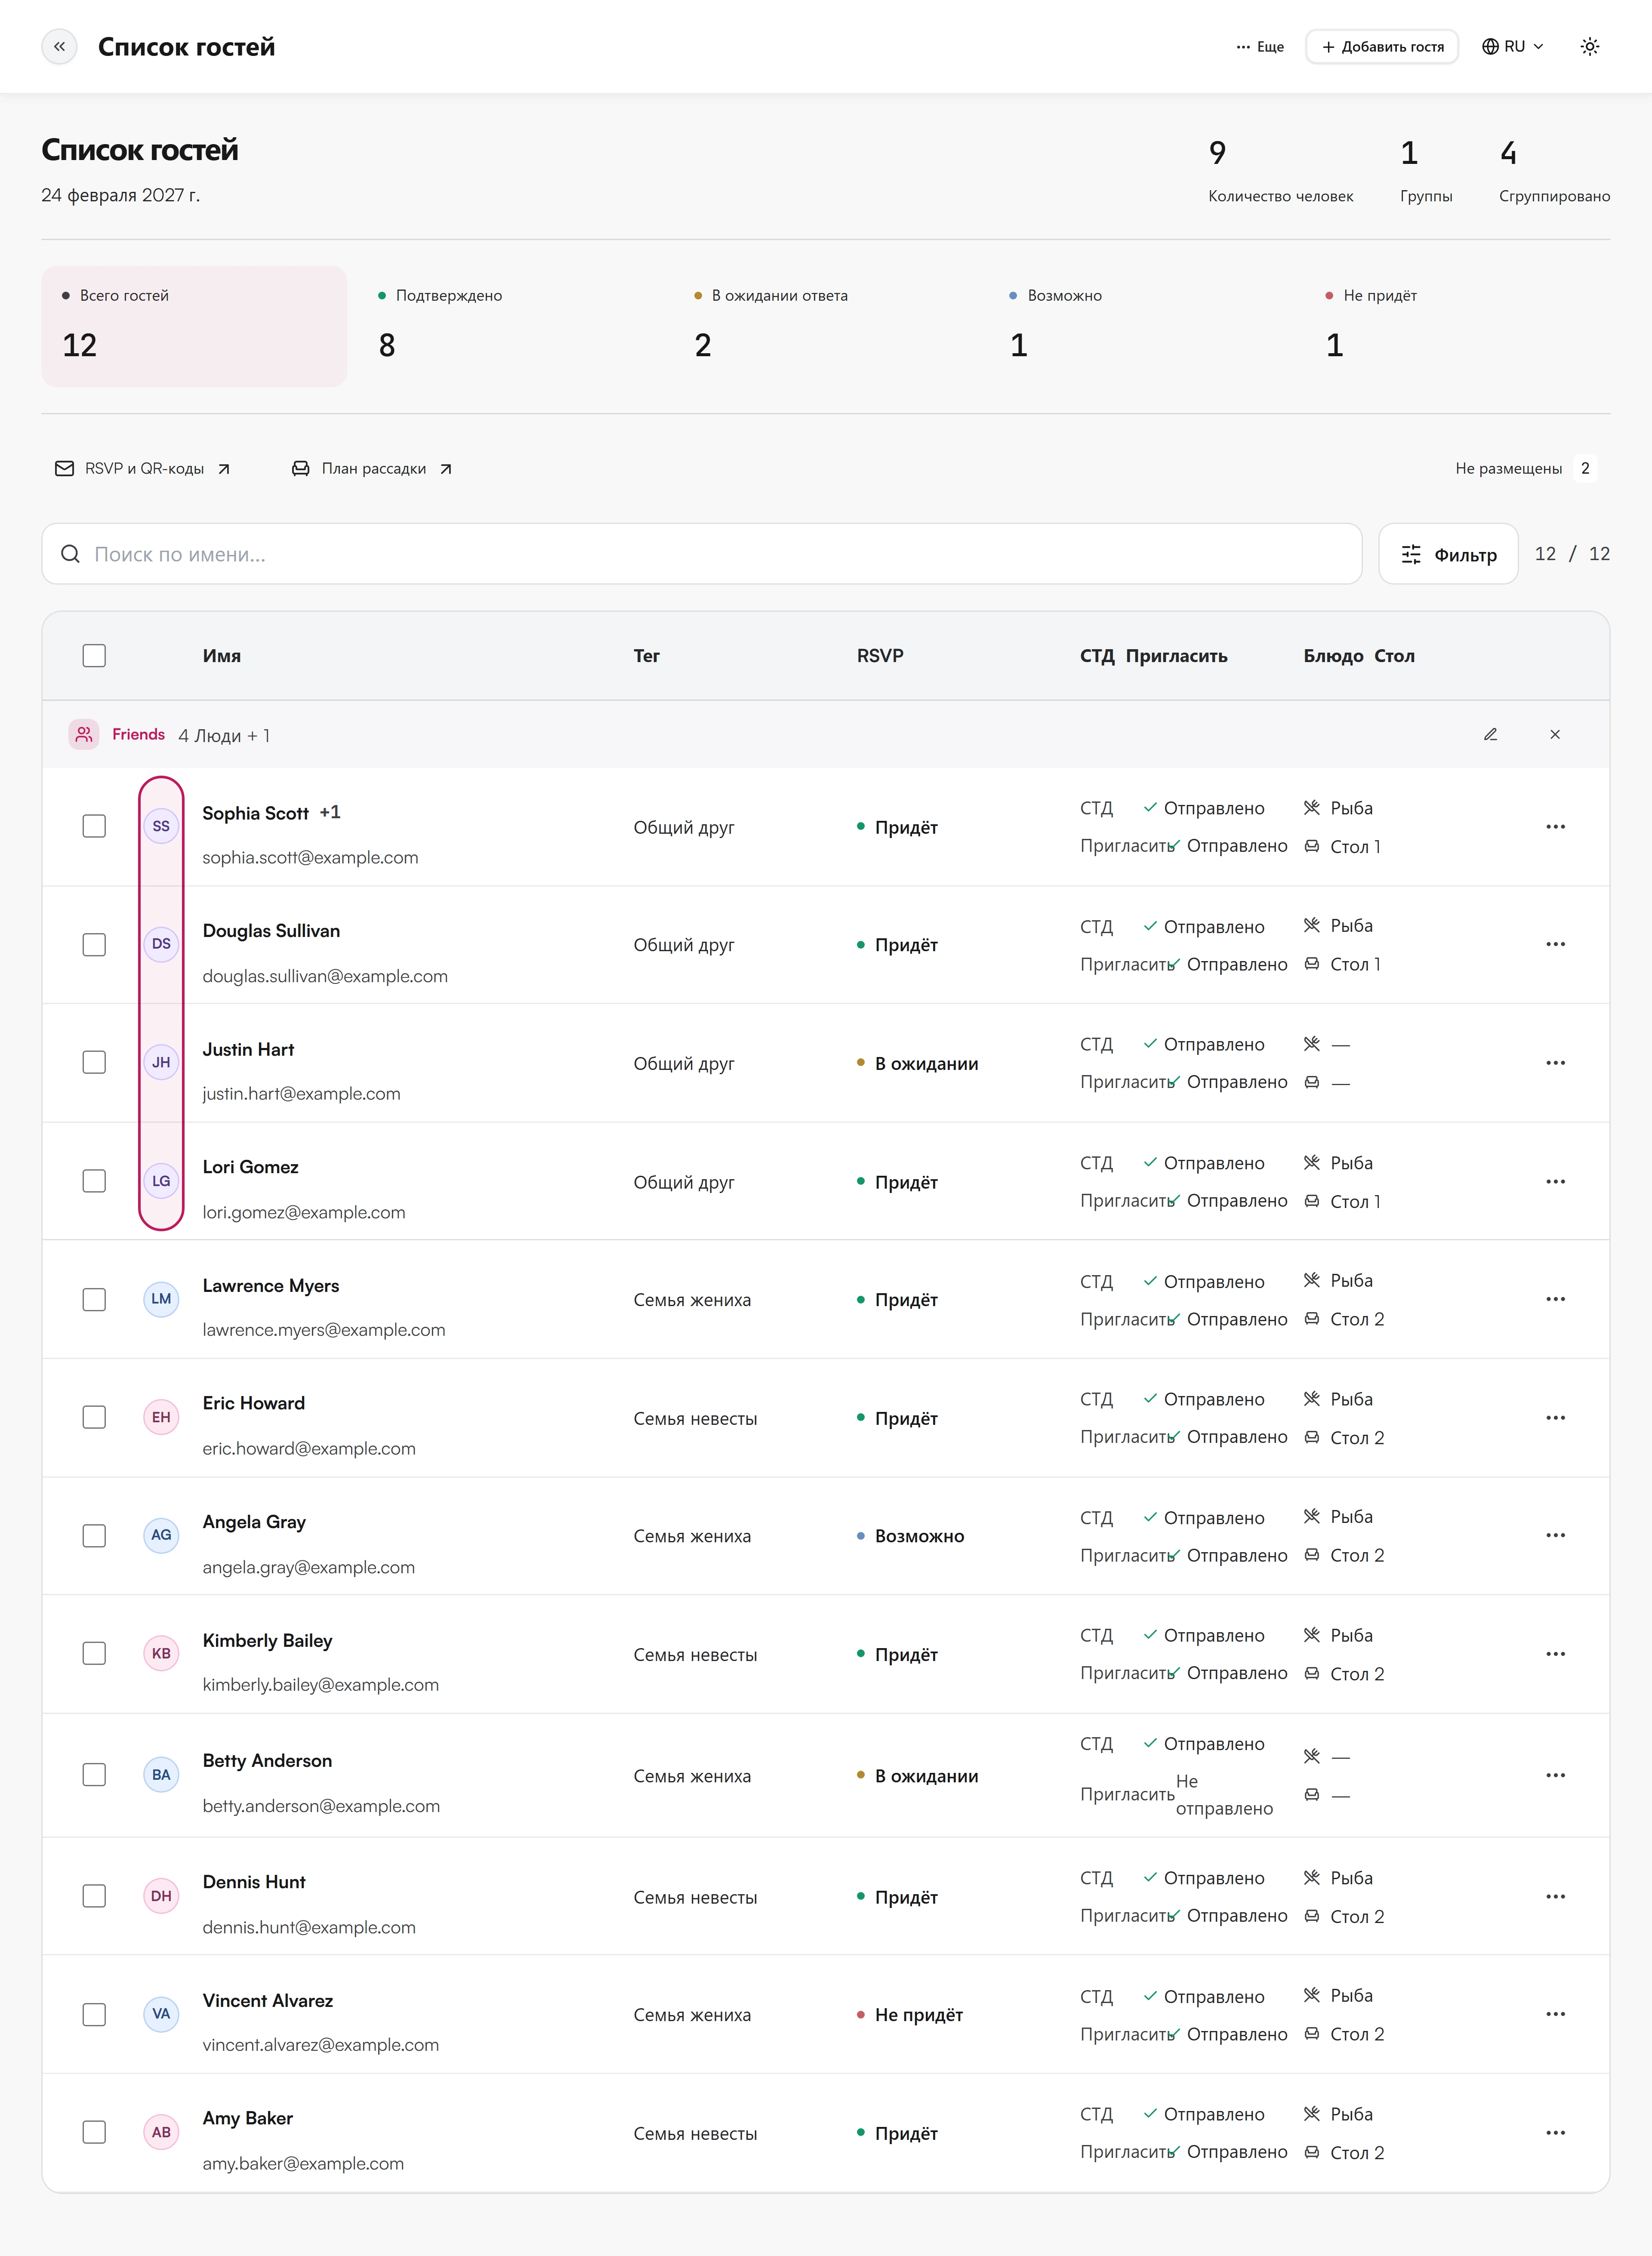Open row actions menu for Amy Baker
The width and height of the screenshot is (1652, 2256).
coord(1555,2132)
